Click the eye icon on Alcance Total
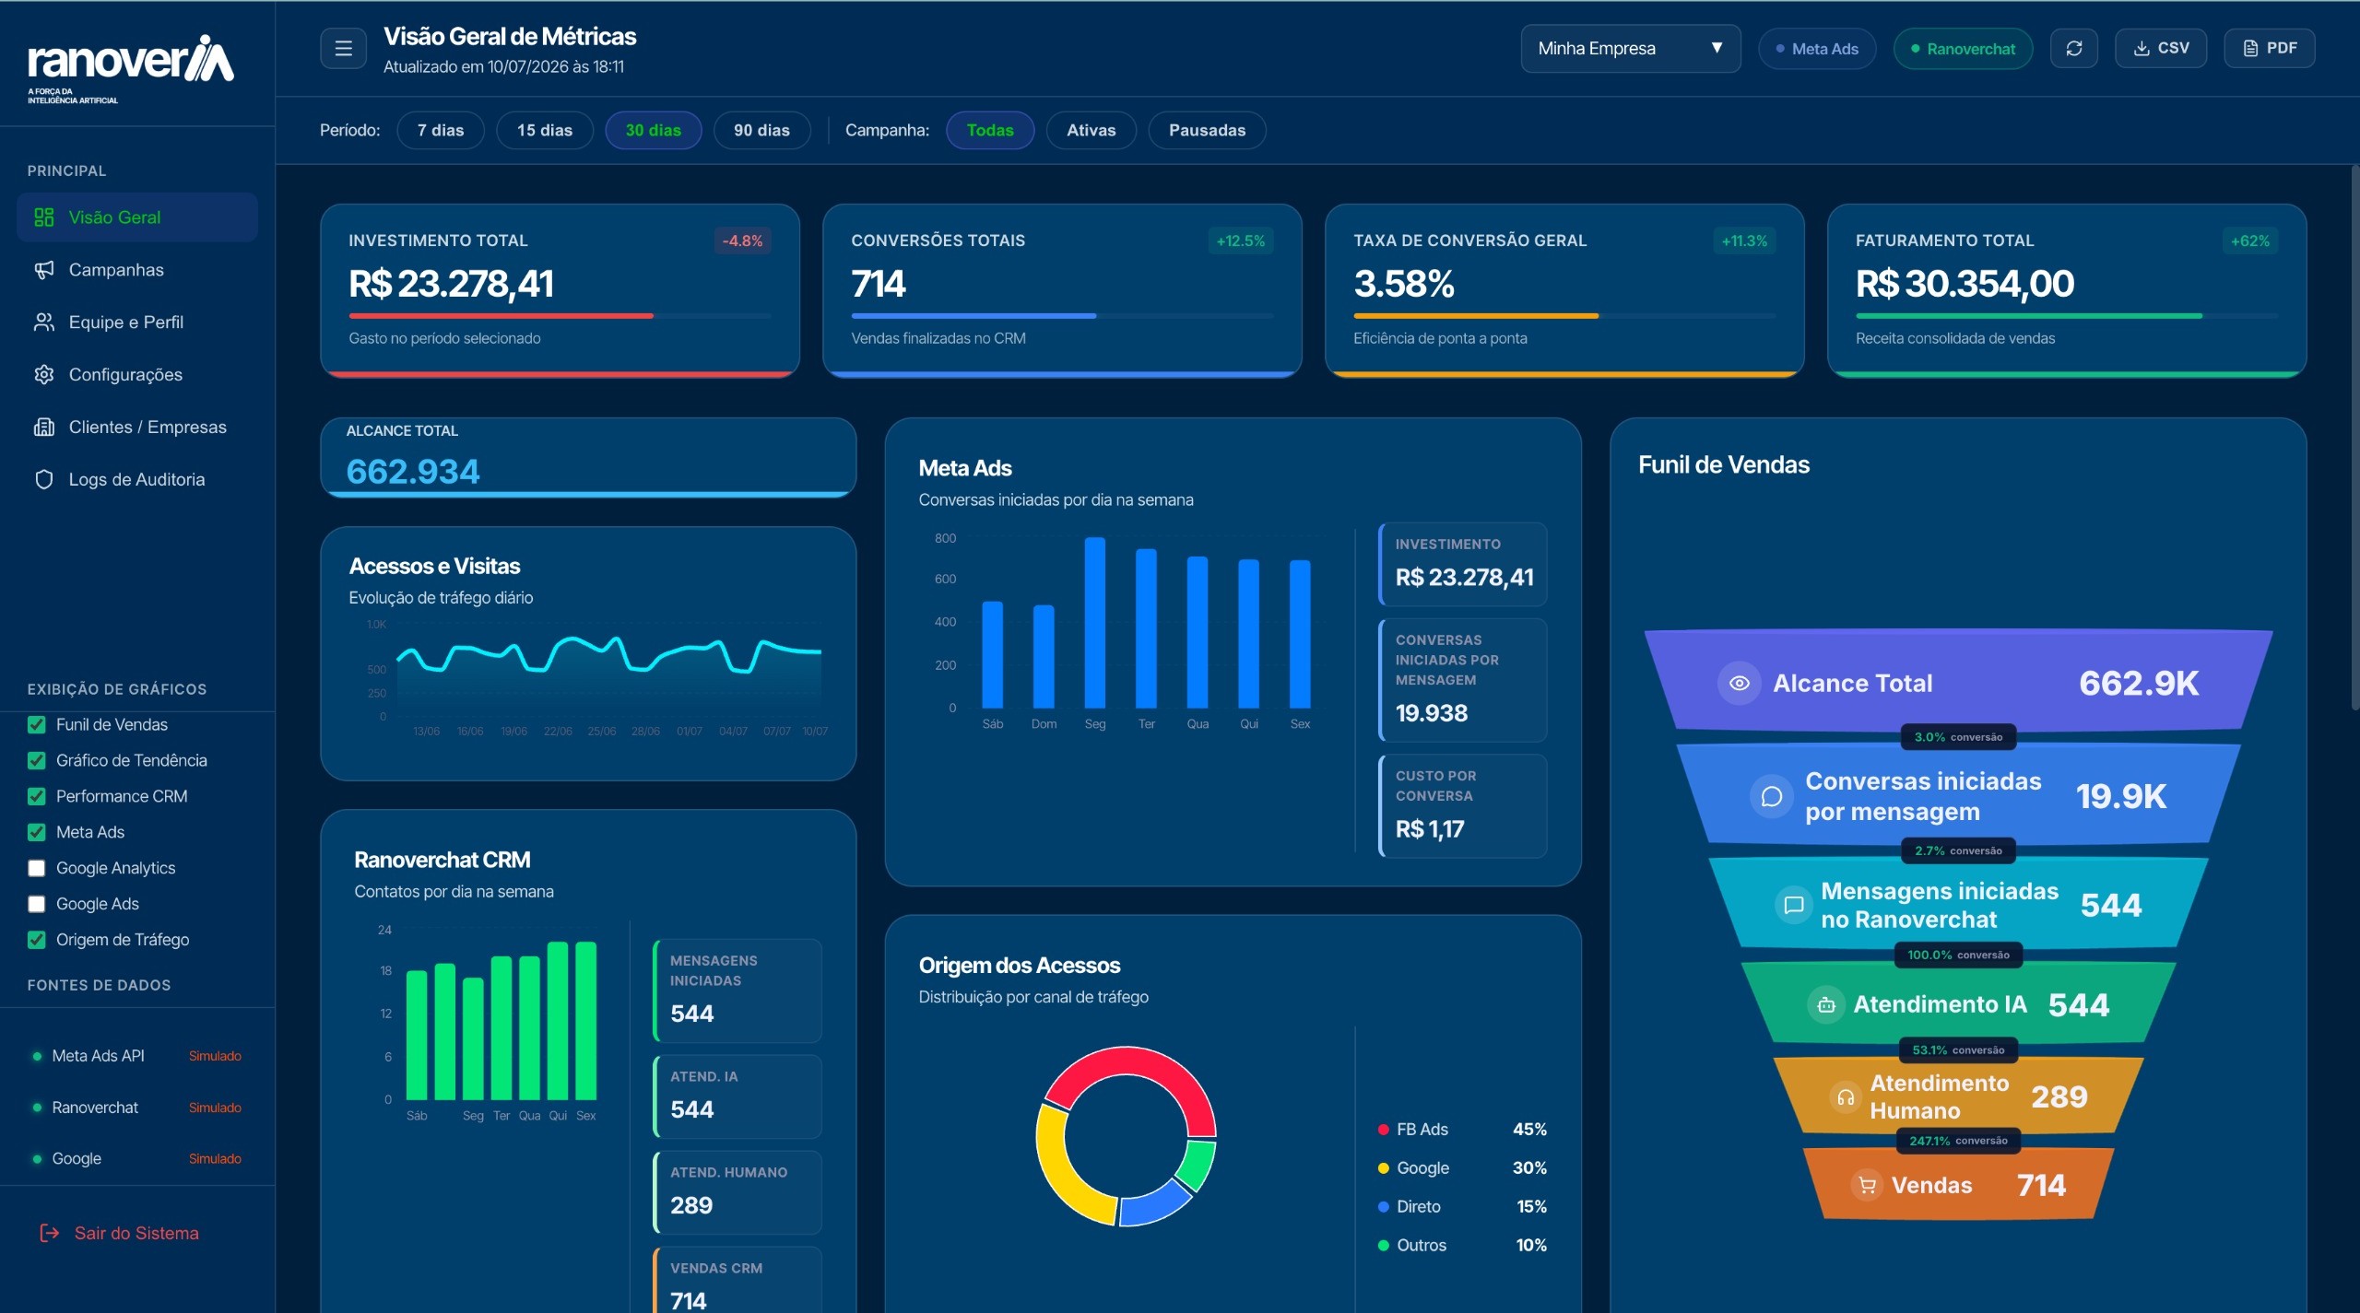Screen dimensions: 2360x1313 coord(1739,684)
